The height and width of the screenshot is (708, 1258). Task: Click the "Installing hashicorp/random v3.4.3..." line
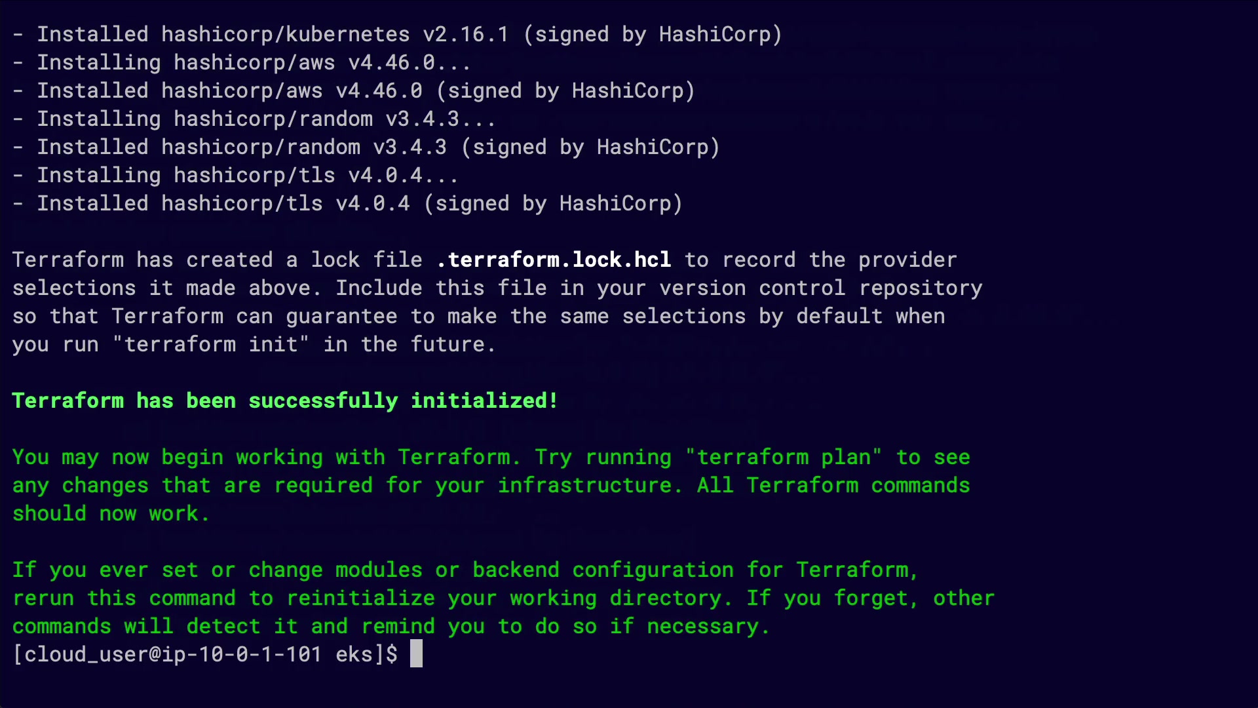(x=266, y=119)
